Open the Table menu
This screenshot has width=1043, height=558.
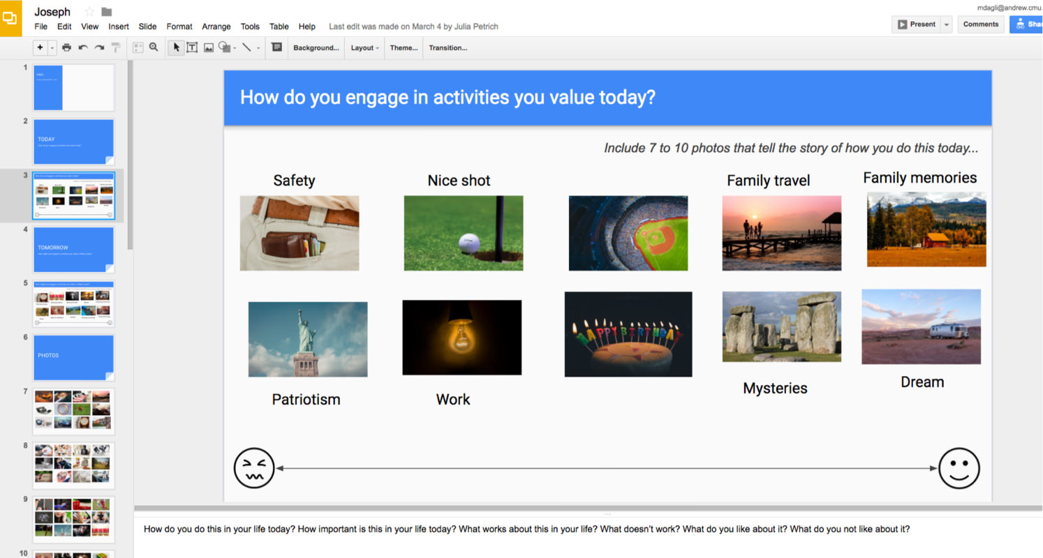279,27
